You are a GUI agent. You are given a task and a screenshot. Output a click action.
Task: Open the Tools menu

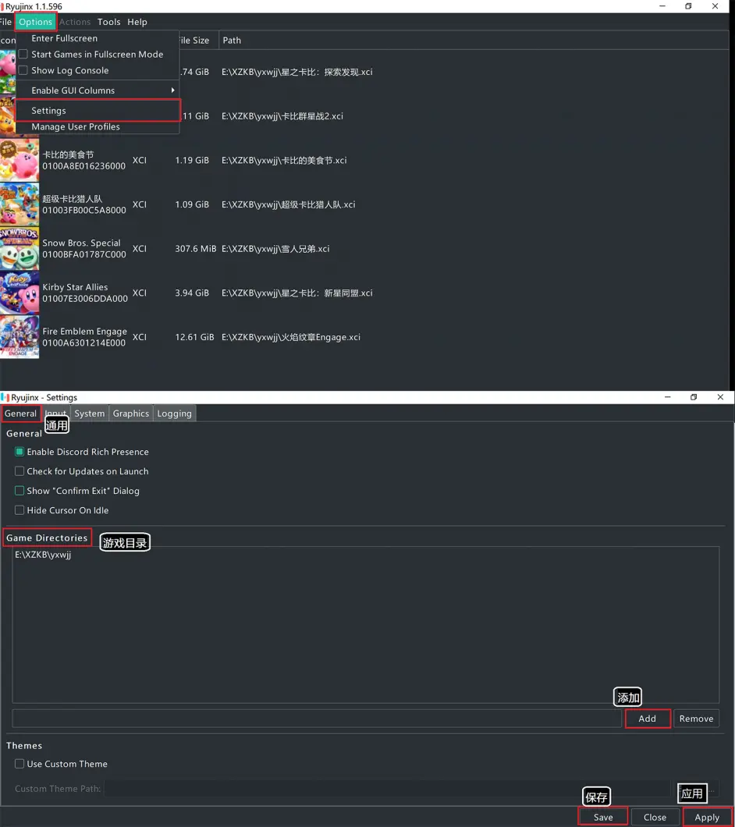[x=108, y=22]
